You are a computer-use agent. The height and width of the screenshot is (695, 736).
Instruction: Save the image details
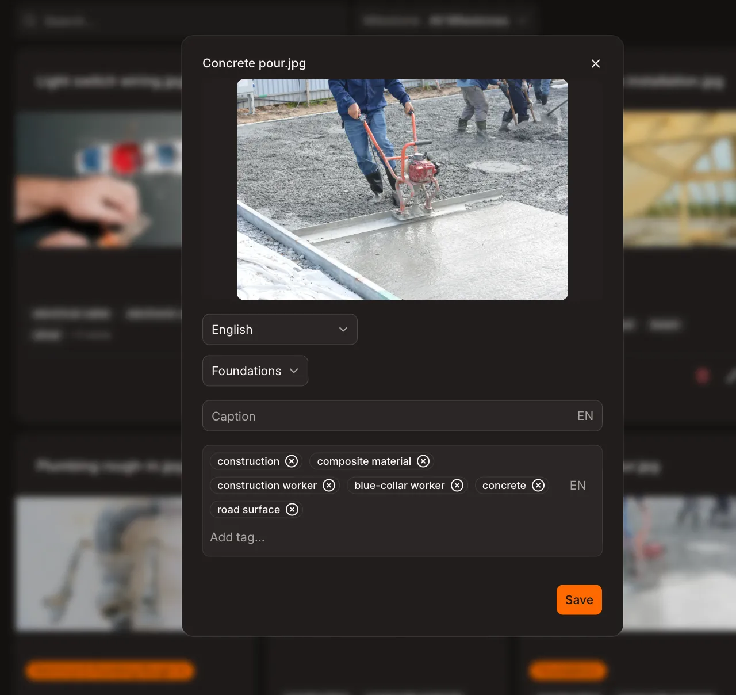pos(579,600)
